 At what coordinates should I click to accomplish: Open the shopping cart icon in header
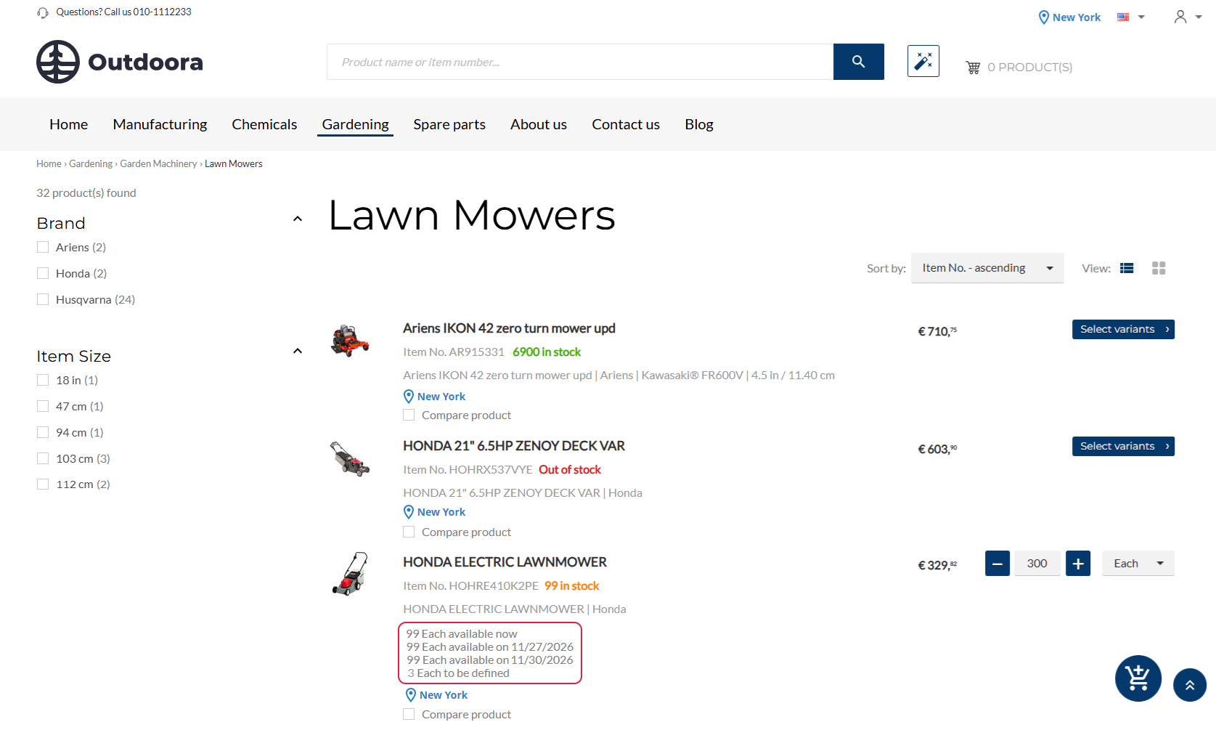[973, 68]
